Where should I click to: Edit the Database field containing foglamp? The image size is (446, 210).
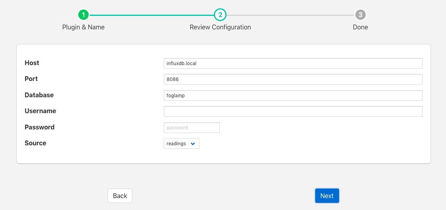tap(293, 96)
